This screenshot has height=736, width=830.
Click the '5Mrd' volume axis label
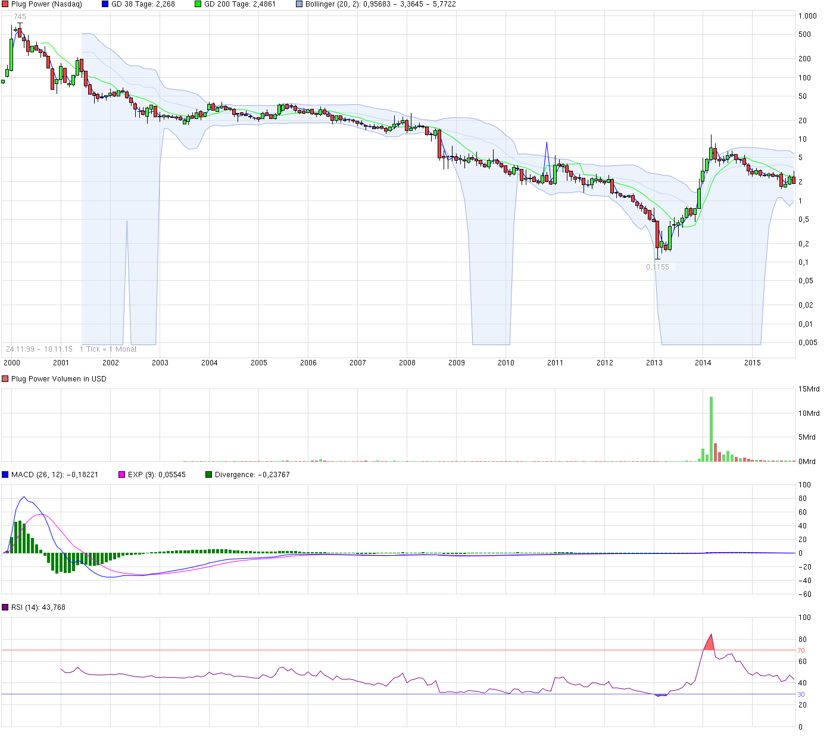[807, 437]
